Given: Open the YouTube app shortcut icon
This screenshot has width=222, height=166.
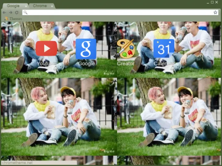Looking at the screenshot, I should click(x=46, y=48).
